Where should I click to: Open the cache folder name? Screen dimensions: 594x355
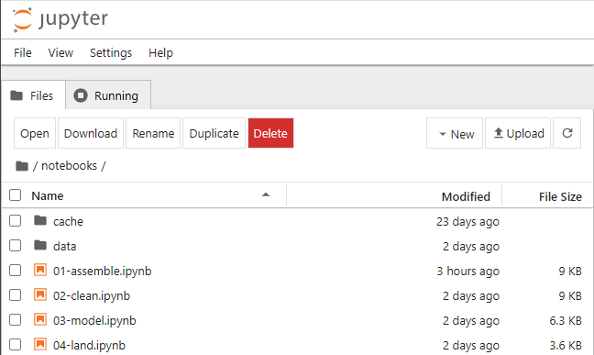[x=68, y=221]
